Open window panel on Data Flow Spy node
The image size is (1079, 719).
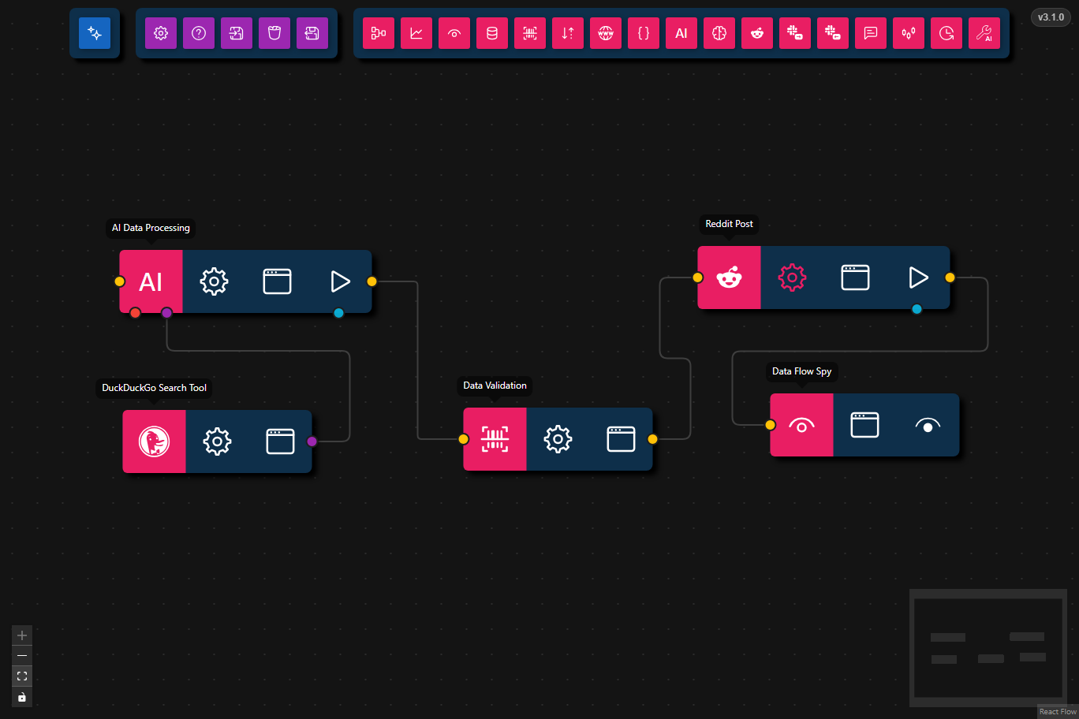(x=864, y=425)
